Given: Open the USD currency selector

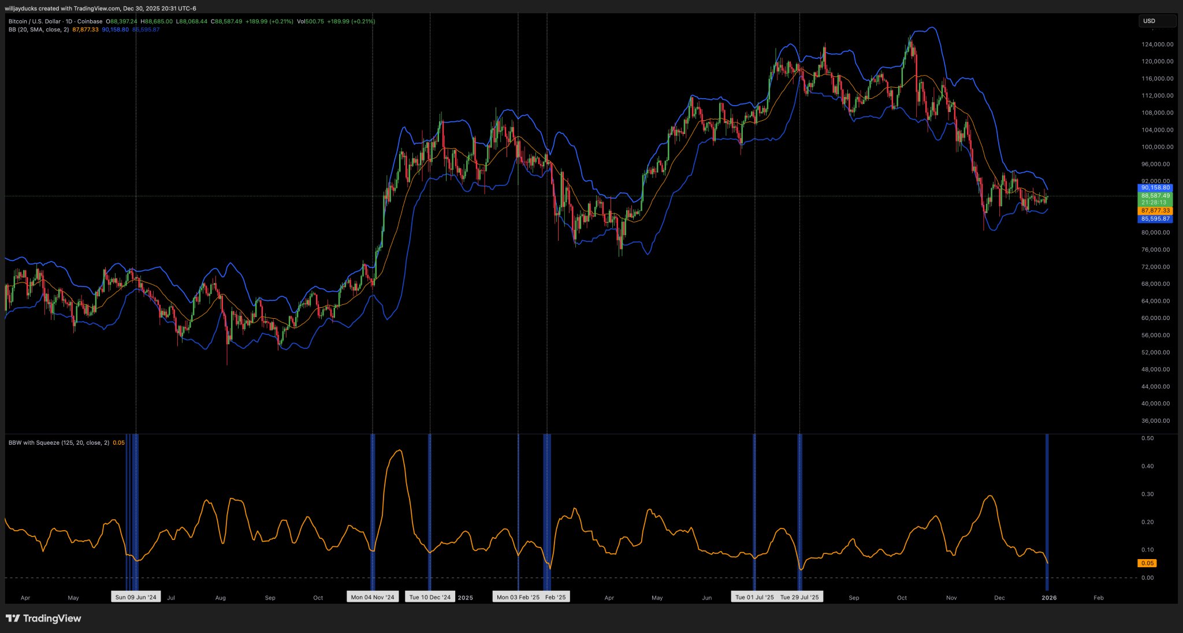Looking at the screenshot, I should [1156, 21].
